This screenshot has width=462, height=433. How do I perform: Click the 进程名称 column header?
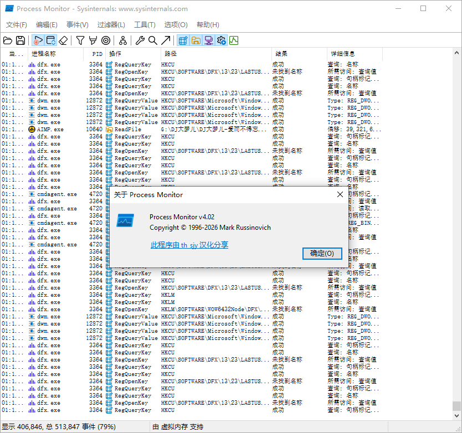point(44,54)
